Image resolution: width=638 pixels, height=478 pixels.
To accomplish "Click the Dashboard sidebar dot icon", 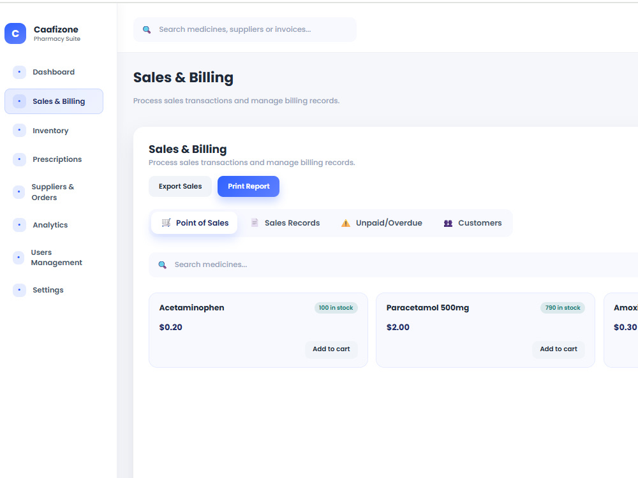I will 19,72.
